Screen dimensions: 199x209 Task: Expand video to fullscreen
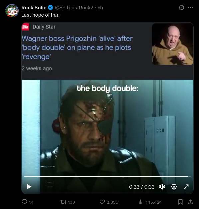point(186,187)
